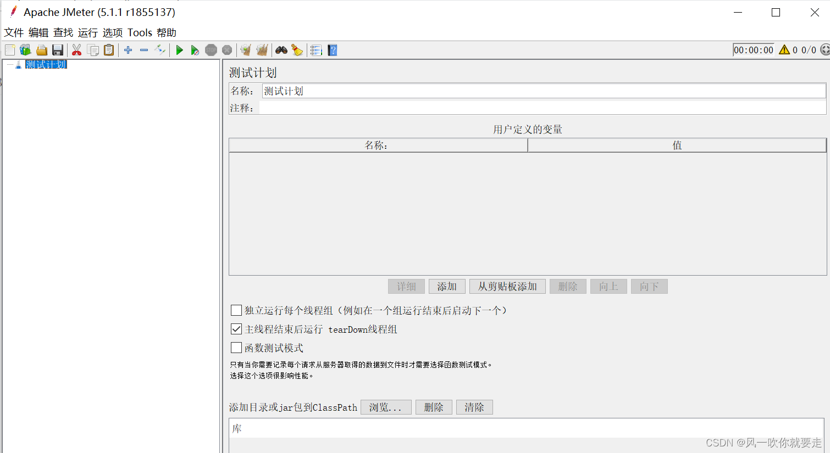Open Search with binoculars icon
This screenshot has width=830, height=453.
[x=281, y=50]
